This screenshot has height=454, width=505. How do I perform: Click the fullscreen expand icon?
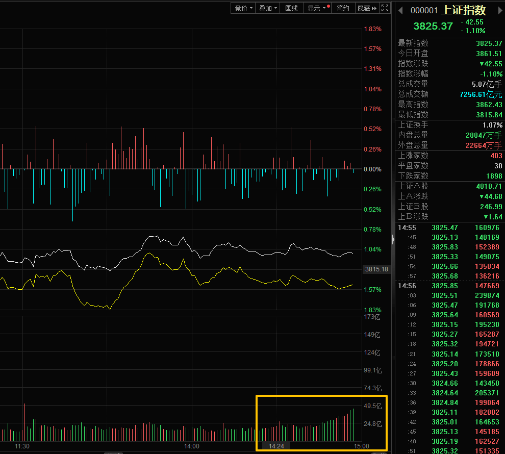click(x=386, y=8)
